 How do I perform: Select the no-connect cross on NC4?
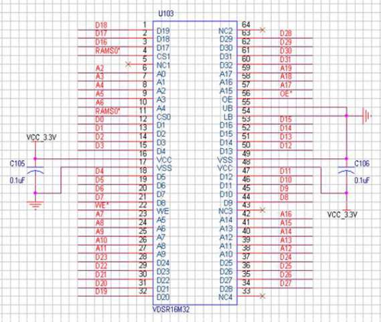[x=262, y=297]
